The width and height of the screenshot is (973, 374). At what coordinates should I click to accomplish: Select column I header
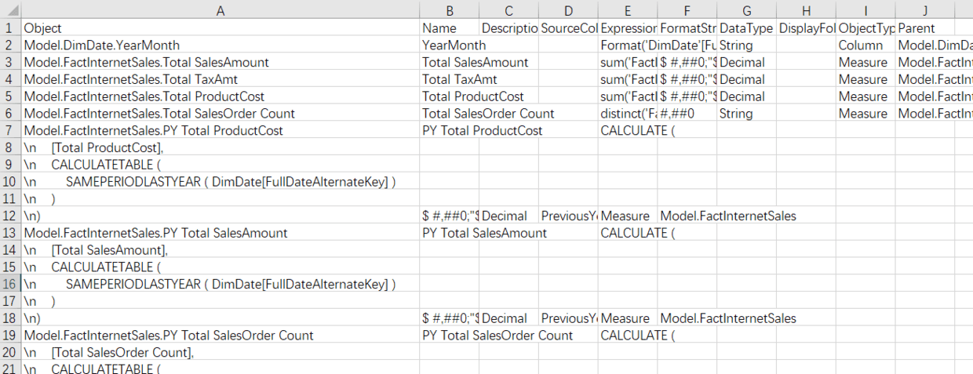coord(865,9)
